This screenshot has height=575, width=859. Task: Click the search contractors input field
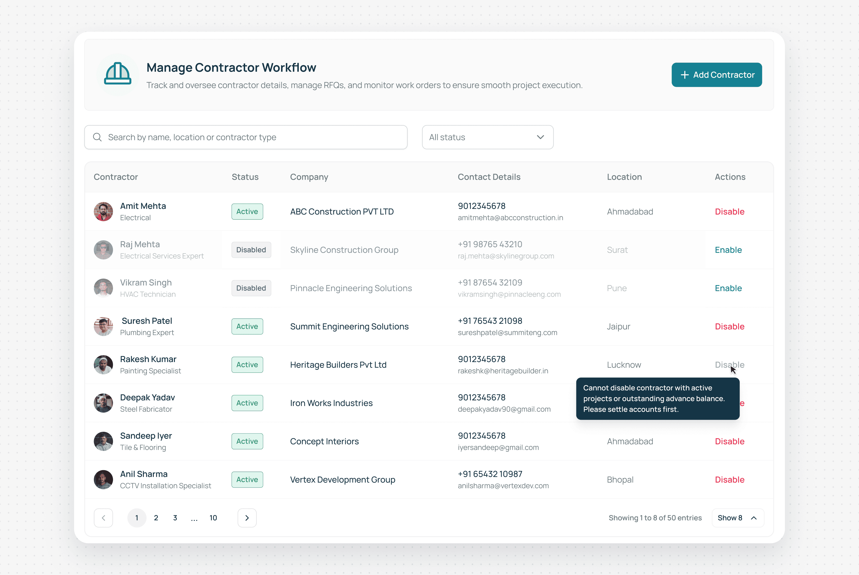click(246, 137)
